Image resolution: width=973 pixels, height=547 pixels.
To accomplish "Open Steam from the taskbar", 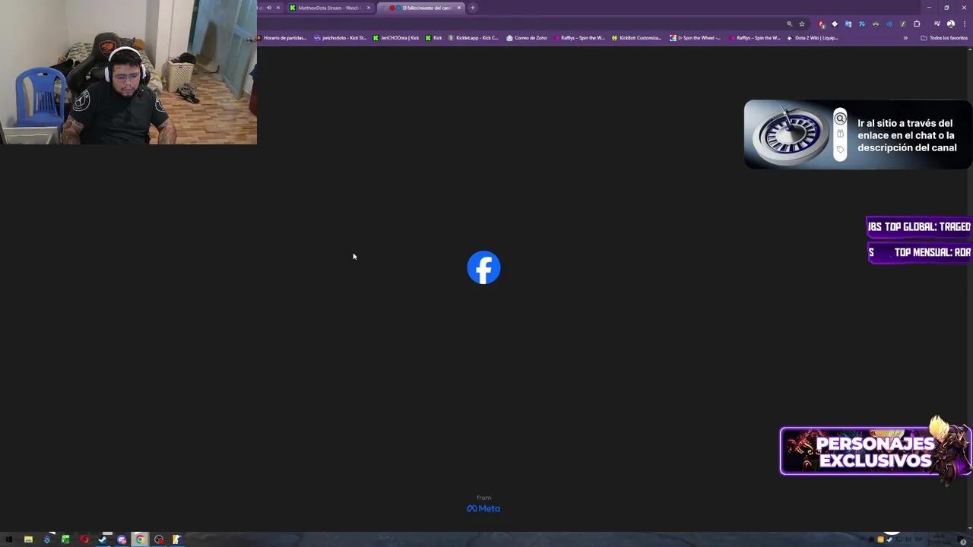I will pyautogui.click(x=103, y=539).
